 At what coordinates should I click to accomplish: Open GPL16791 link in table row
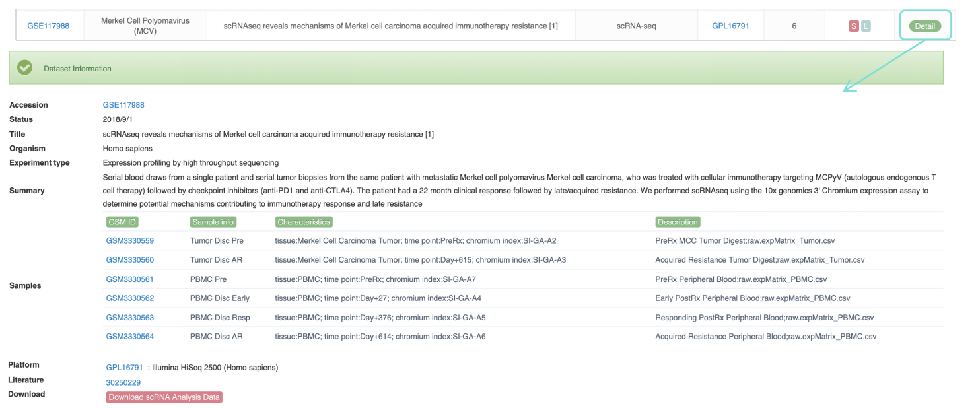(x=730, y=26)
